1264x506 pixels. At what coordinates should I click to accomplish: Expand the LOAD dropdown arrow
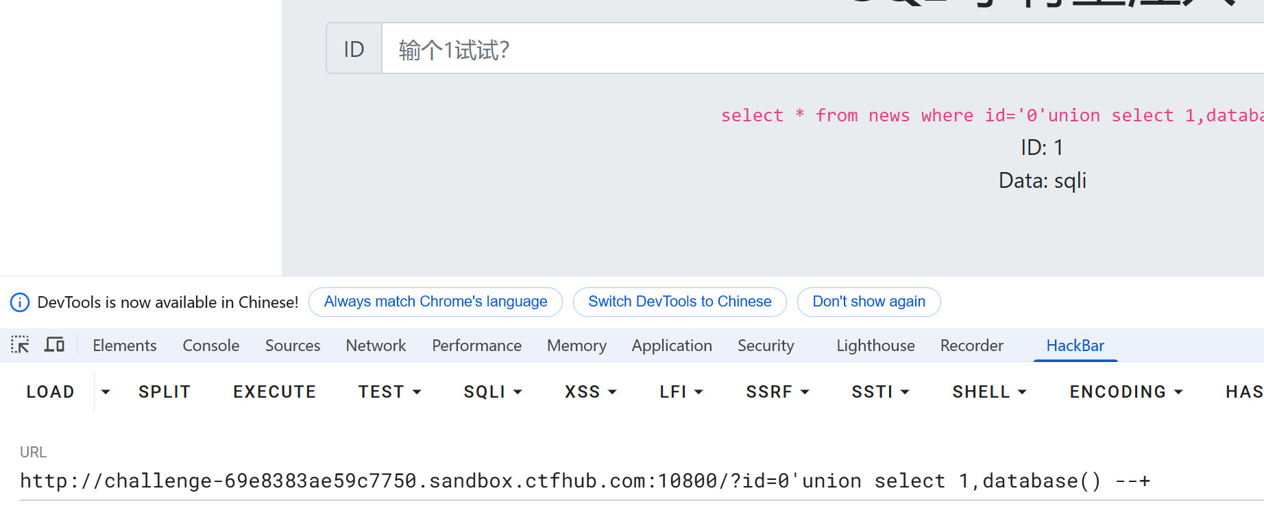click(x=106, y=392)
